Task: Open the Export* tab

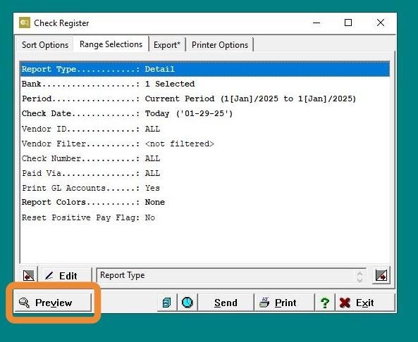Action: tap(167, 45)
